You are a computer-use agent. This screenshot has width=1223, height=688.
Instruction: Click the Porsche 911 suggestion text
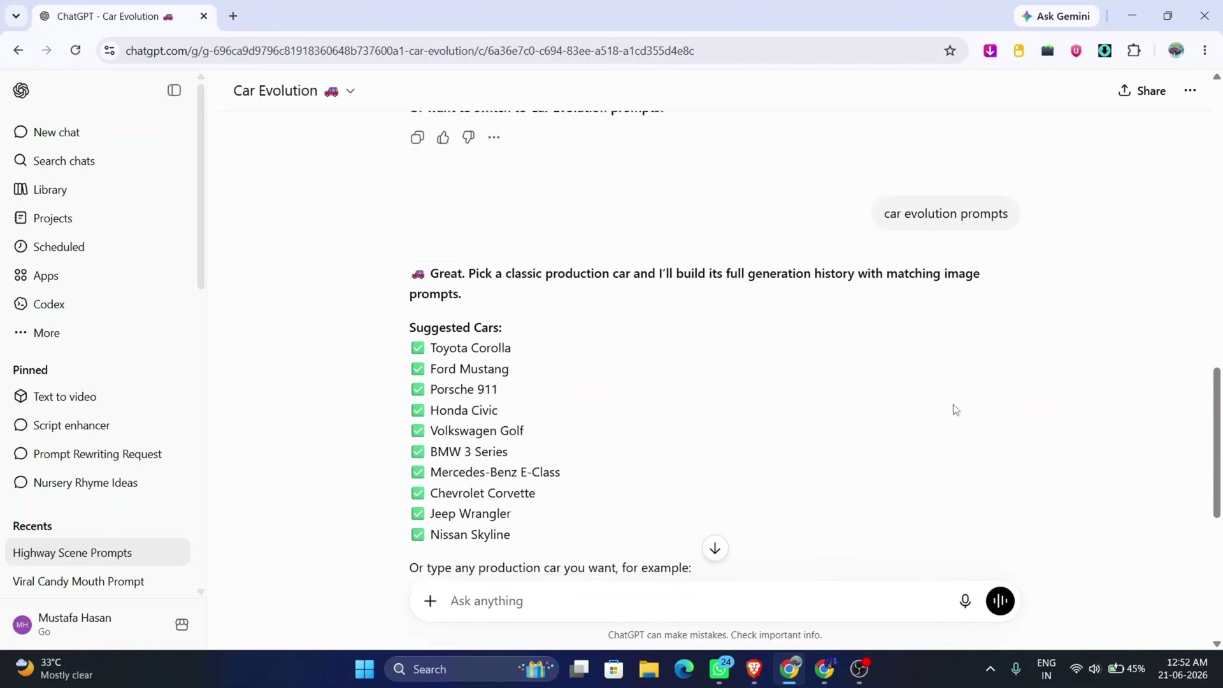click(464, 390)
